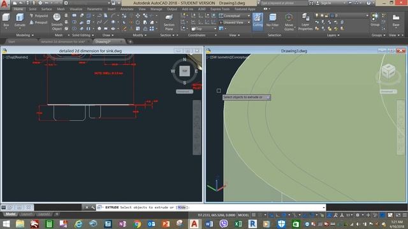Click the N compass direction on ViewCube
Image resolution: width=408 pixels, height=229 pixels.
pos(184,59)
